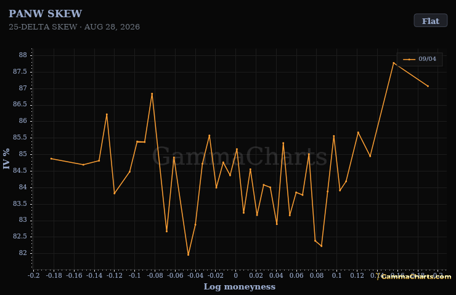Image resolution: width=456 pixels, height=295 pixels.
Task: Toggle the 09/04 legend series entry
Action: tap(420, 59)
